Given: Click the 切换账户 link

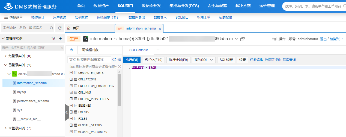Looking at the screenshot, I should pos(336,39).
